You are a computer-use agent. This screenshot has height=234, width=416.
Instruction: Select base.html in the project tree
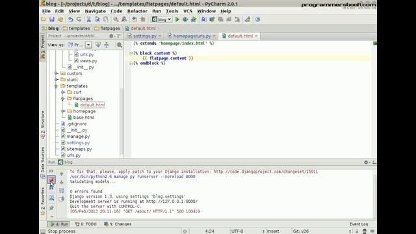[x=84, y=118]
